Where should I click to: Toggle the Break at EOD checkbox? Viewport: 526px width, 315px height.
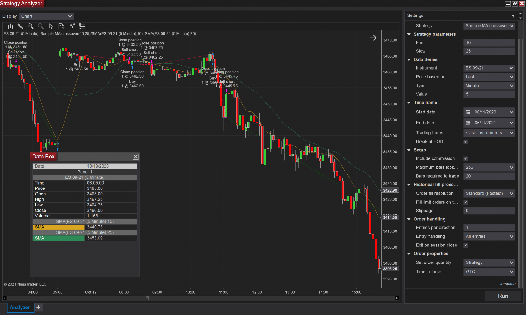pos(465,142)
